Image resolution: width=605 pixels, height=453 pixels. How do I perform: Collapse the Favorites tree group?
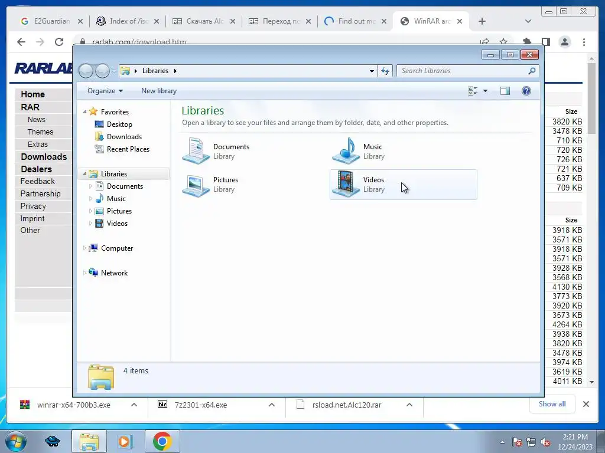pyautogui.click(x=85, y=111)
